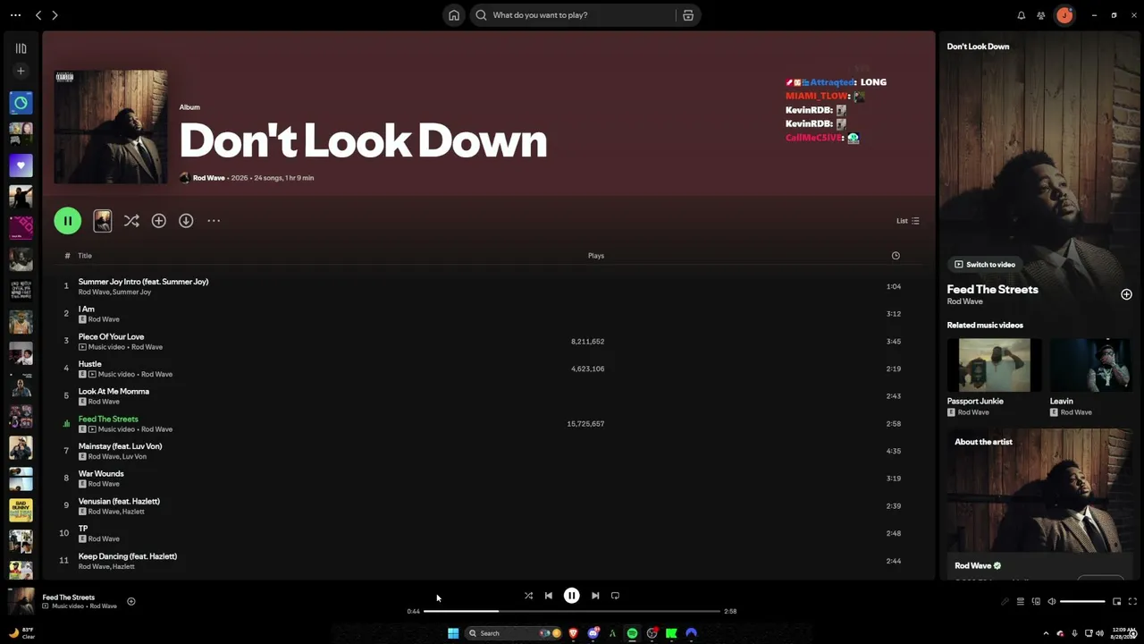Adjust the volume slider
Viewport: 1144px width, 644px height.
[x=1082, y=602]
